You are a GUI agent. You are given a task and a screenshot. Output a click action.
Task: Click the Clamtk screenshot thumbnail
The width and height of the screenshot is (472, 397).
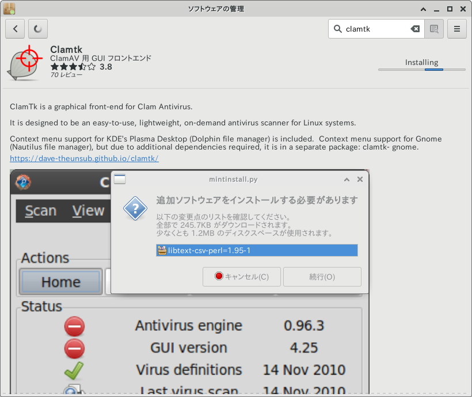pyautogui.click(x=189, y=281)
